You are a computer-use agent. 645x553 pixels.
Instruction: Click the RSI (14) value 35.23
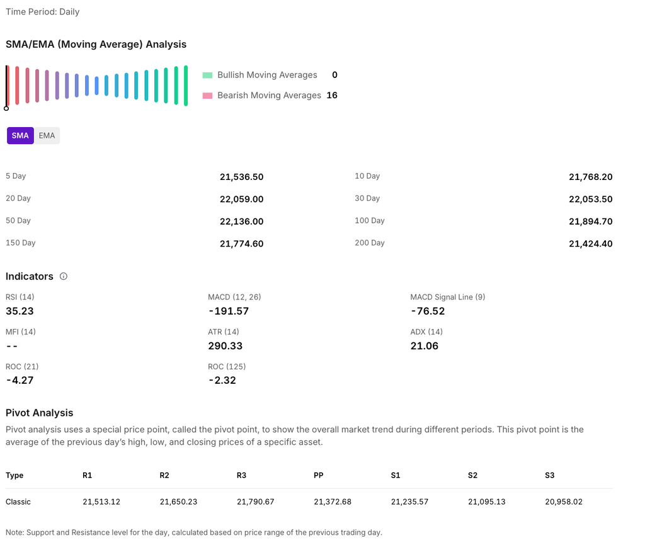(x=20, y=311)
